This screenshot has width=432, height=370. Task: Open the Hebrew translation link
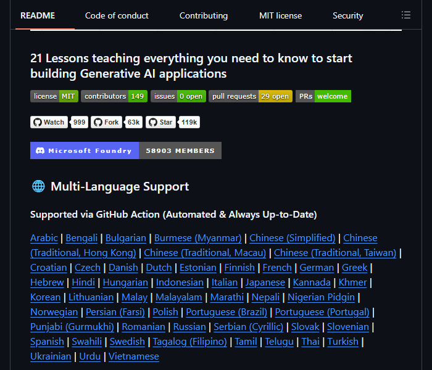click(x=47, y=282)
